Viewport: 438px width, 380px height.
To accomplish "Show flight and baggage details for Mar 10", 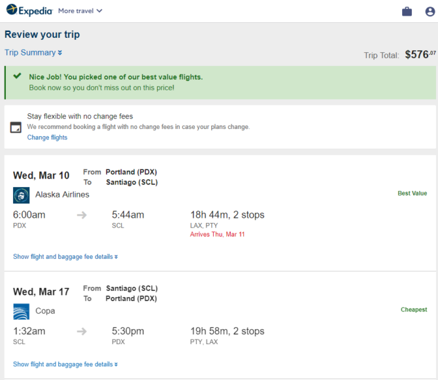I will pyautogui.click(x=65, y=256).
